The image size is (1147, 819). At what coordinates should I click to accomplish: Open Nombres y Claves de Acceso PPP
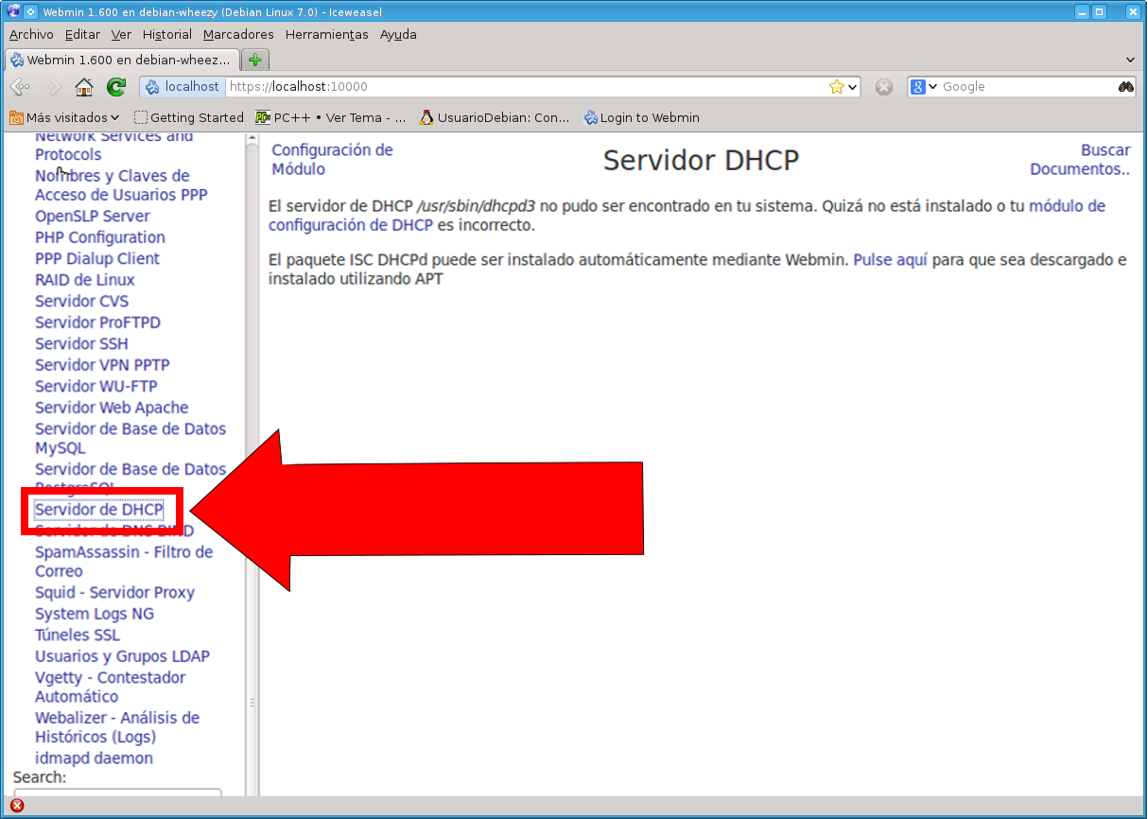point(121,185)
